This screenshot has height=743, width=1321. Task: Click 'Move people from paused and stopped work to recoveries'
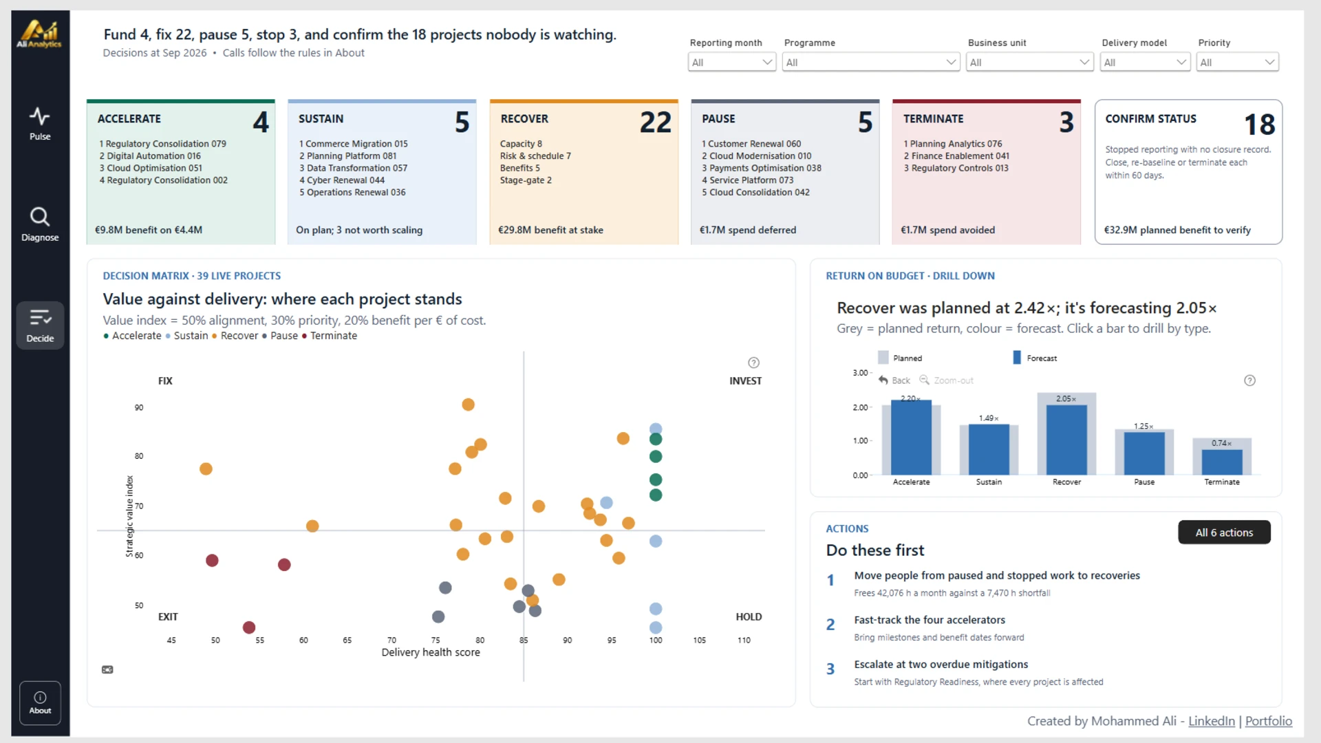(x=997, y=575)
